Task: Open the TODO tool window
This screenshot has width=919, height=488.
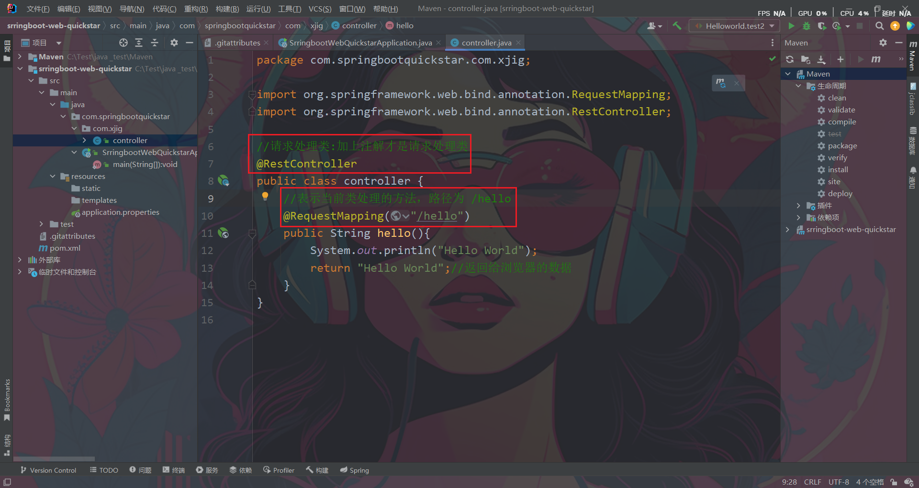Action: pyautogui.click(x=104, y=470)
